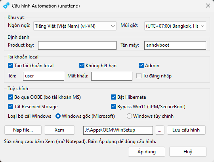Toggle the Tạo tài khoản local checkbox
The width and height of the screenshot is (214, 162).
(11, 66)
